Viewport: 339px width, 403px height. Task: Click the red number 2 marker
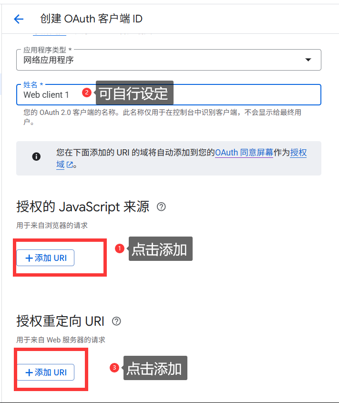coord(86,93)
